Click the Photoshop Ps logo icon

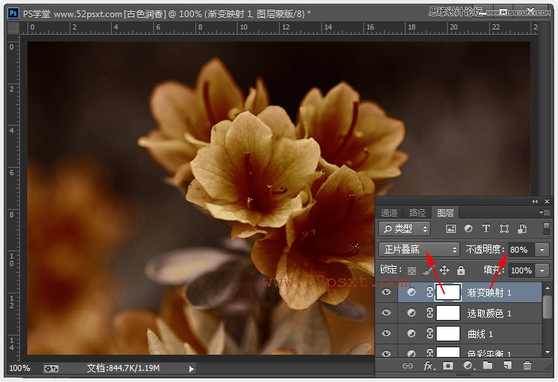pos(13,13)
